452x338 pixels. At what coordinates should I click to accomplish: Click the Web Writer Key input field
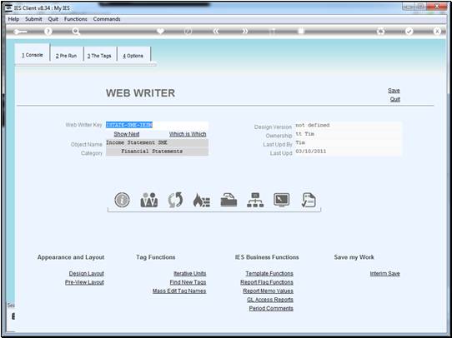click(157, 125)
